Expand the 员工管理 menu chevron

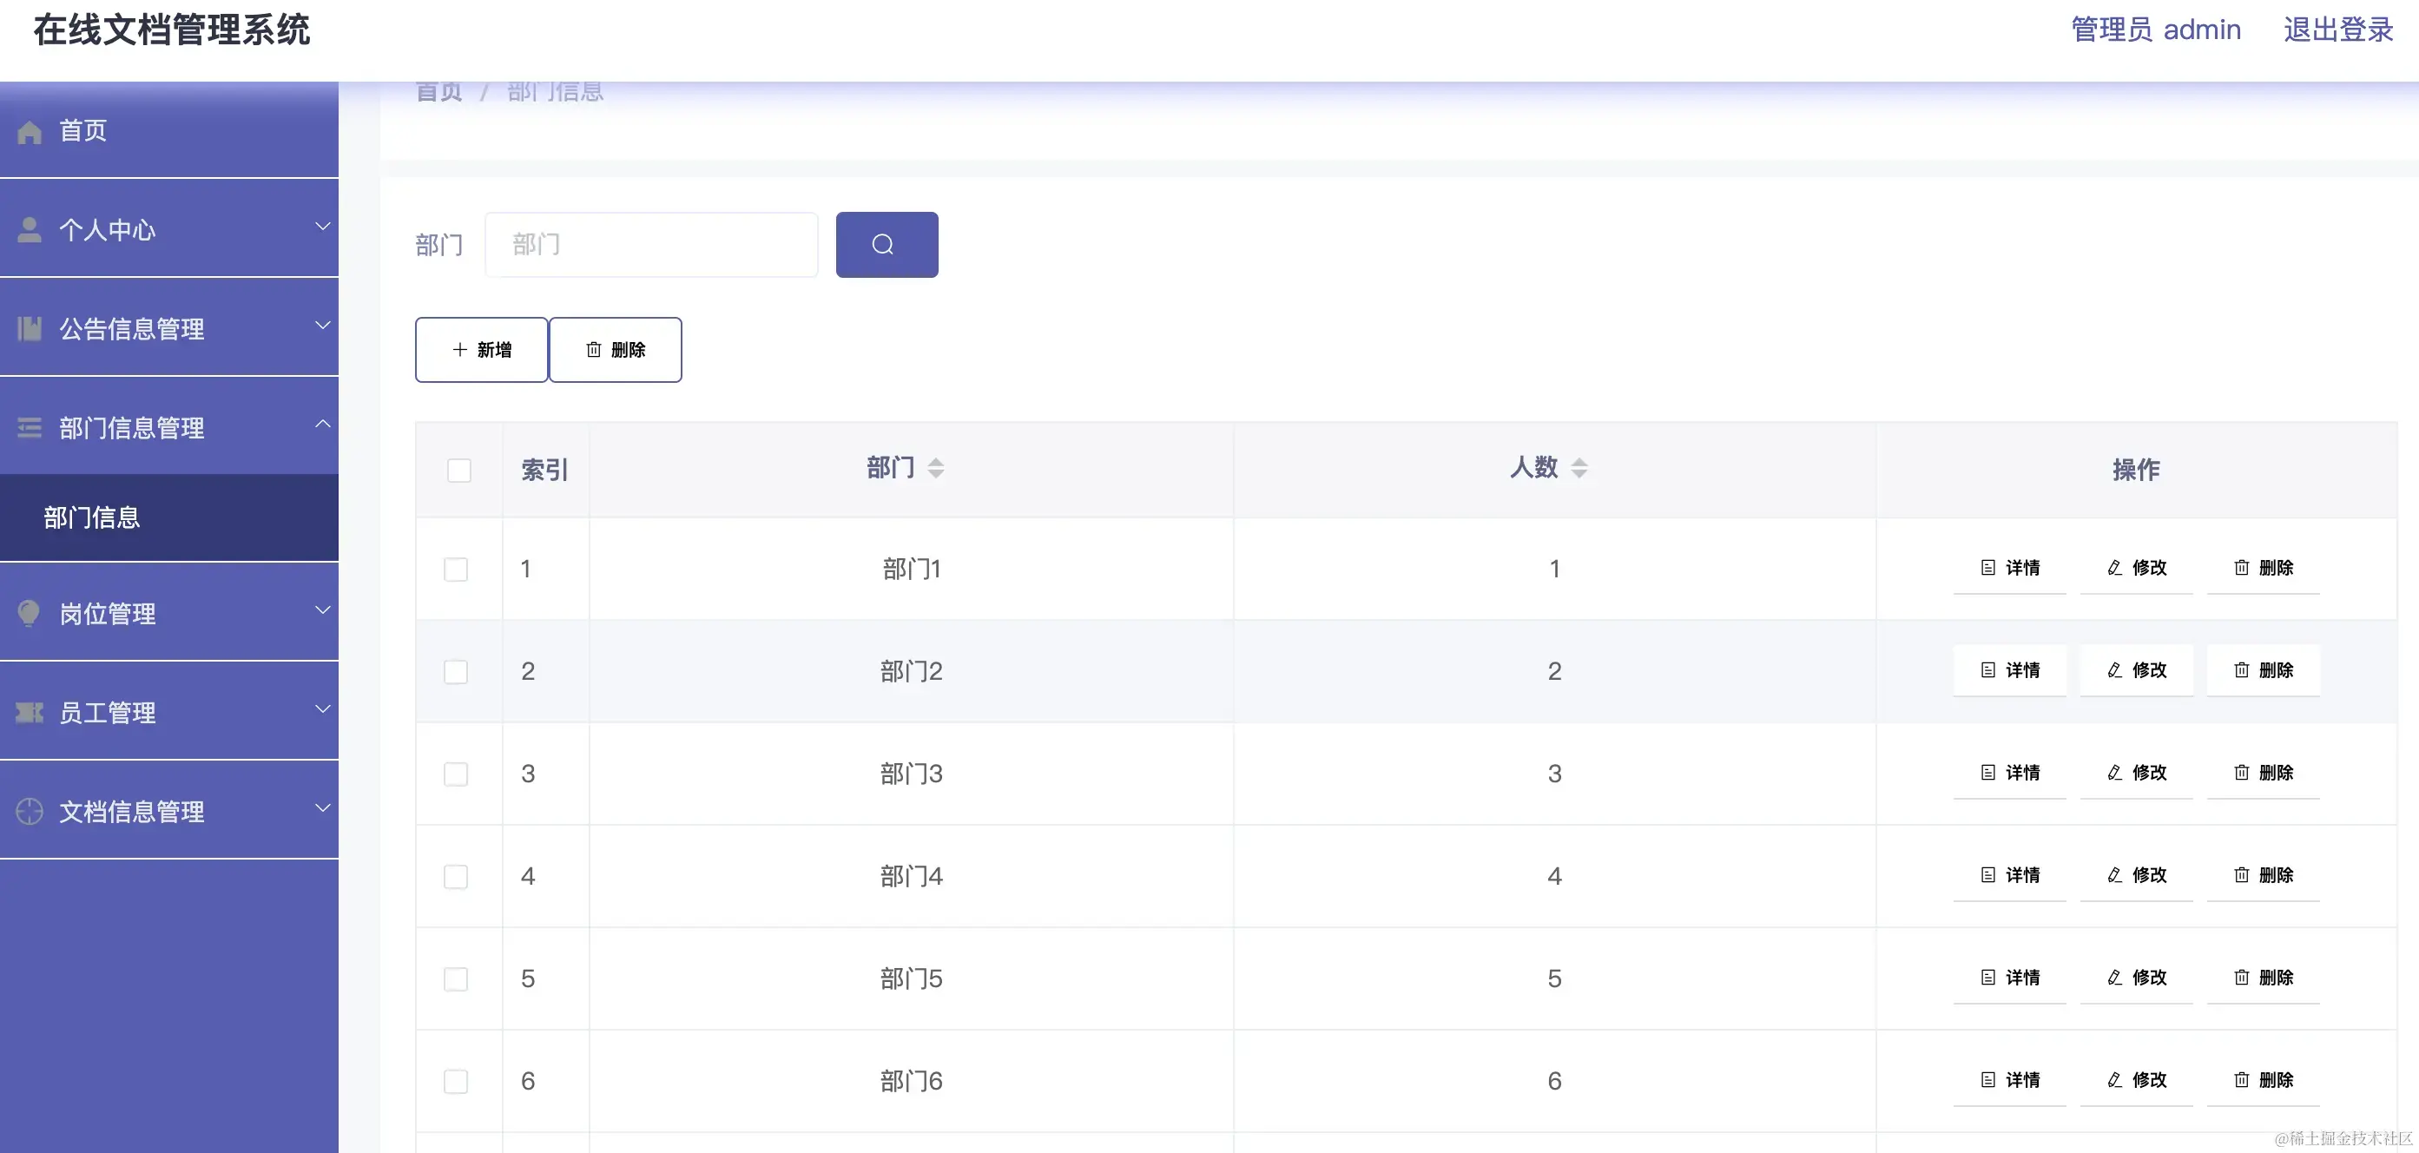coord(323,708)
